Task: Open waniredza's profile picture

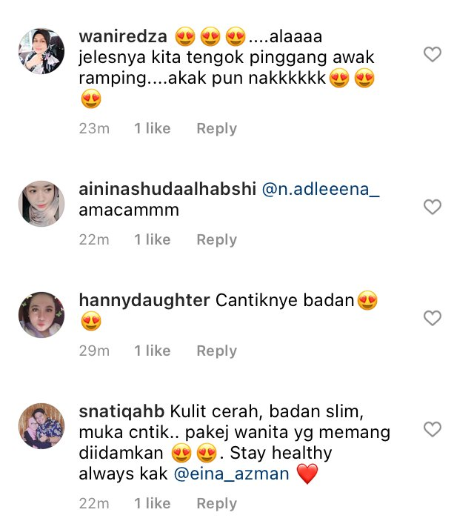Action: pyautogui.click(x=41, y=51)
